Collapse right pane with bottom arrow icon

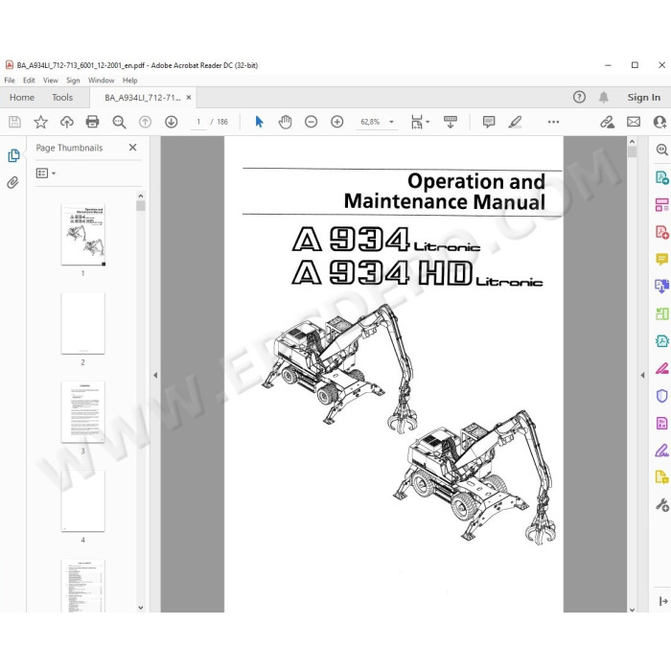click(x=663, y=601)
